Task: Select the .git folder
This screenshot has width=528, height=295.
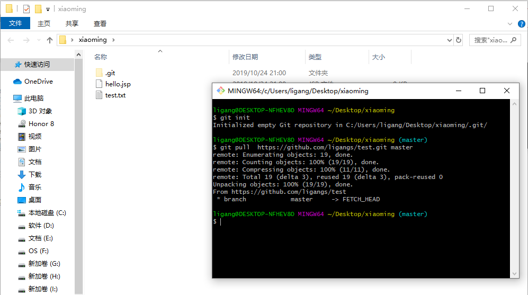Action: tap(110, 73)
